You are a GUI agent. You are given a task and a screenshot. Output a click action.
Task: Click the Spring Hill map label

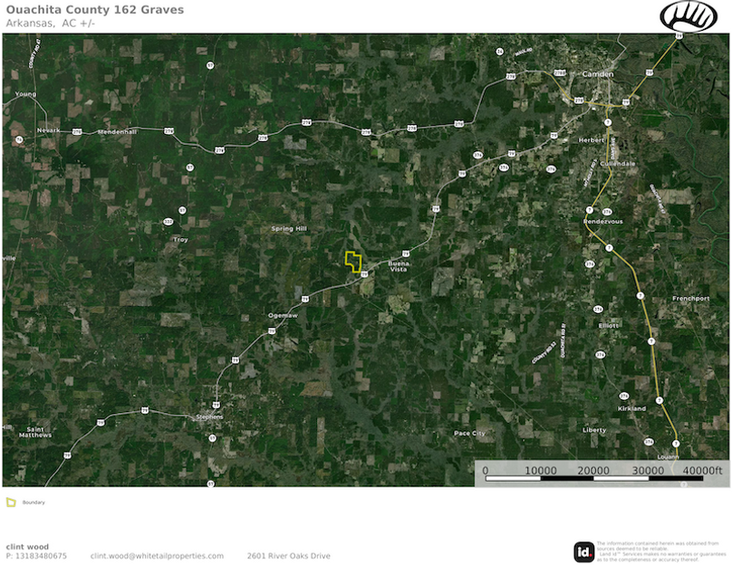(289, 228)
